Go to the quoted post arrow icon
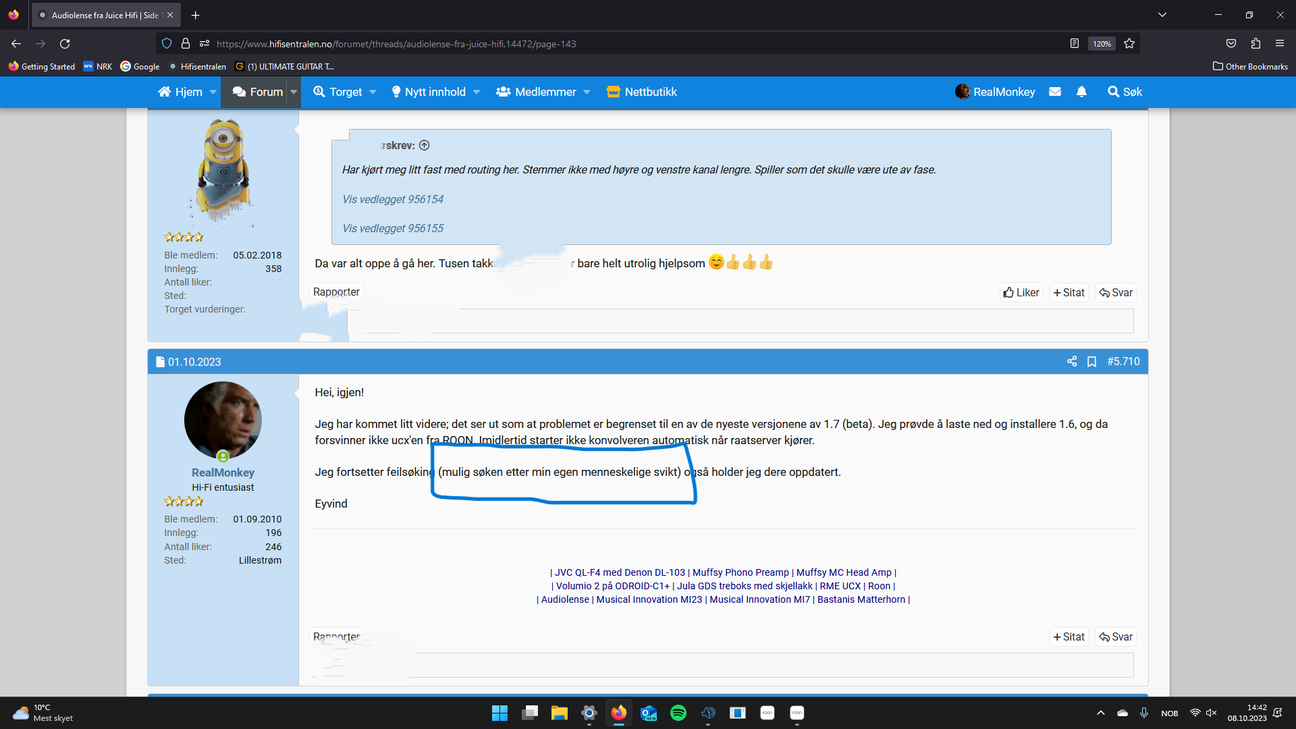Screen dimensions: 1296x729 tap(425, 146)
